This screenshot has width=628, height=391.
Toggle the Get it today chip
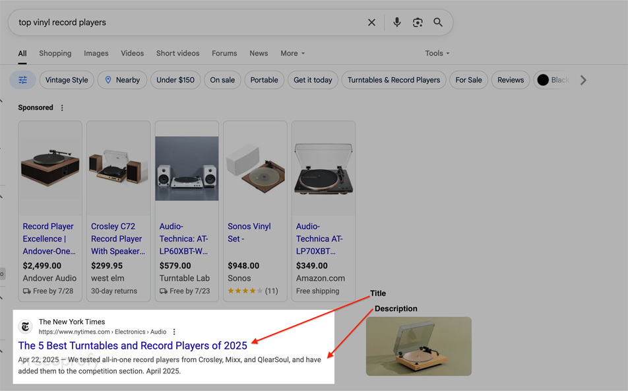click(313, 80)
